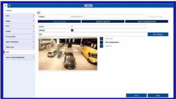Click the gear icon in the top bar
The width and height of the screenshot is (176, 99).
9,5
